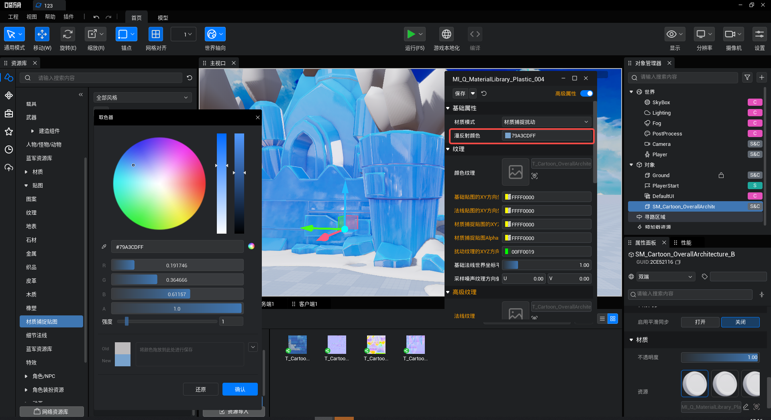Collapse the 基础属性 section
This screenshot has width=771, height=420.
[x=448, y=108]
